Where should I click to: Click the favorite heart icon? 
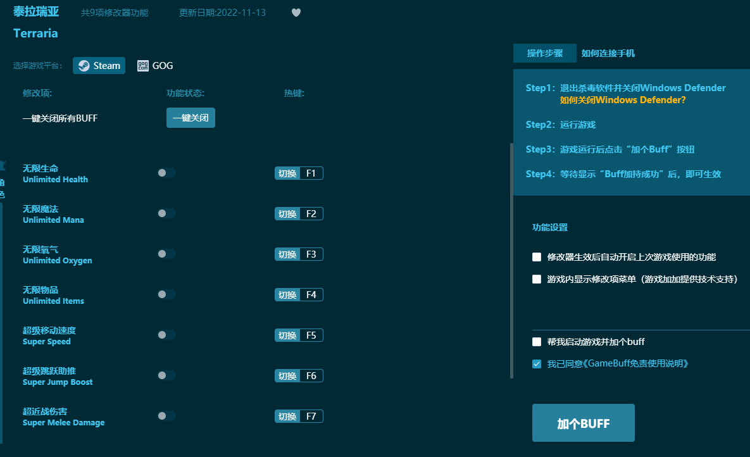tap(296, 13)
